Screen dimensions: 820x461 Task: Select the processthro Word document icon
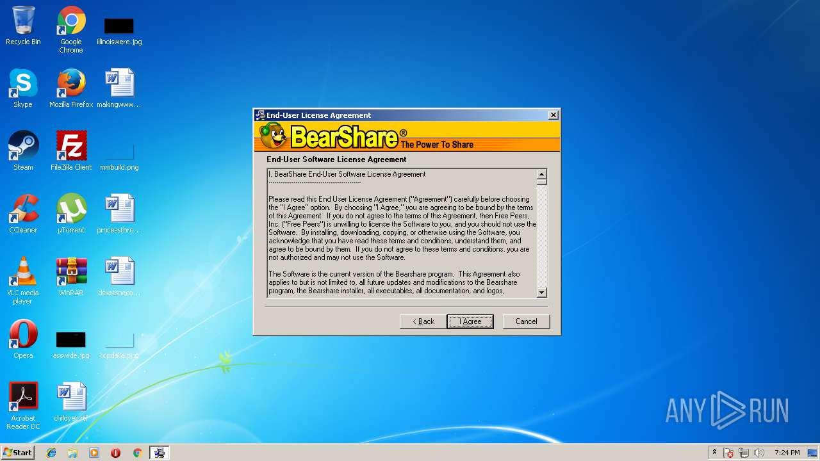click(119, 214)
